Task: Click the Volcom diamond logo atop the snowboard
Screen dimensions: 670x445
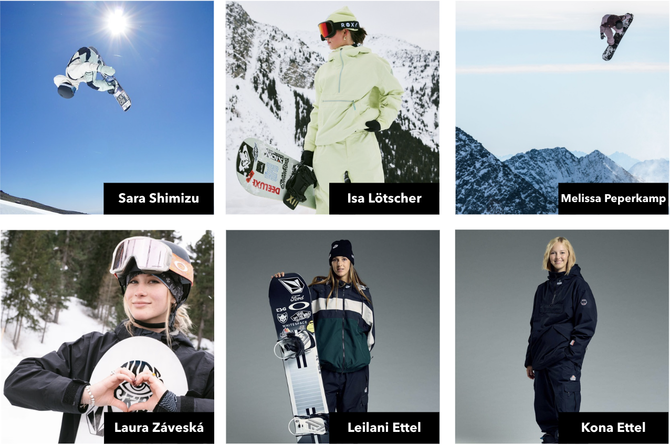Action: 291,285
